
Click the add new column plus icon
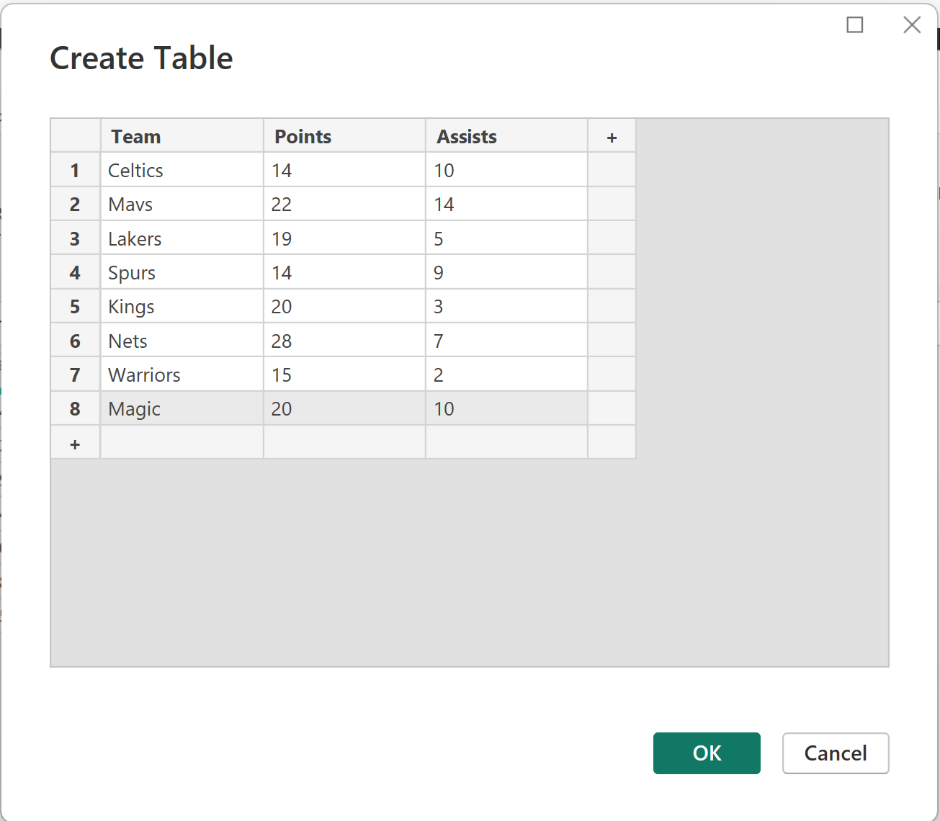pos(612,135)
